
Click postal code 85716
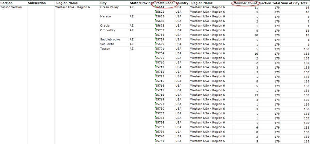pyautogui.click(x=160, y=86)
